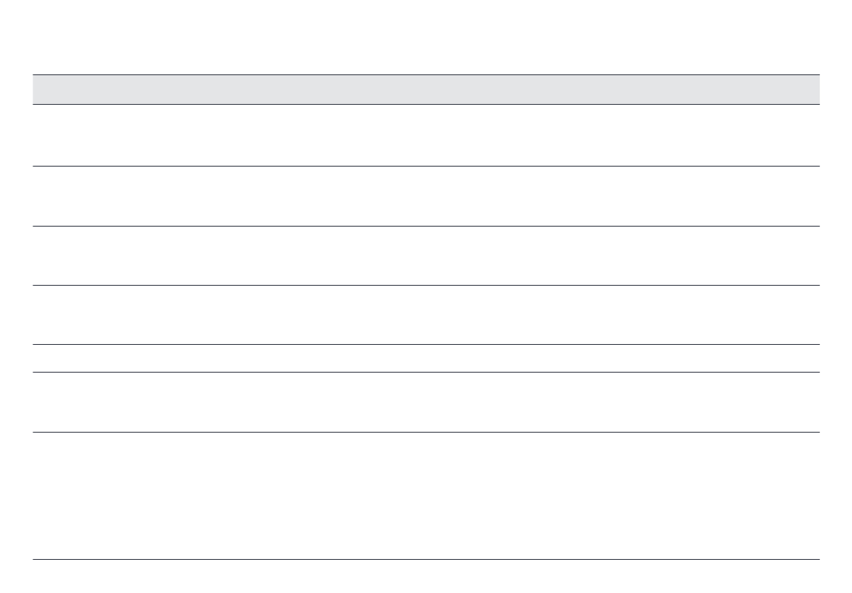Click the divider between third and fourth rows
The width and height of the screenshot is (852, 593).
click(426, 286)
